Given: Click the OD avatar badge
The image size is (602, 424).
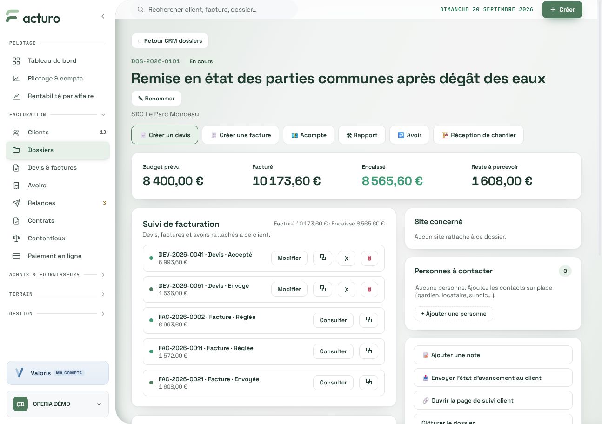Looking at the screenshot, I should pyautogui.click(x=20, y=404).
